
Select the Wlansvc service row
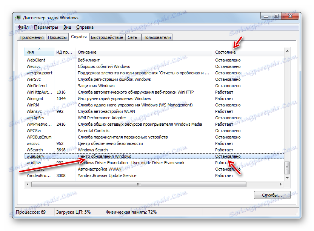[154, 111]
